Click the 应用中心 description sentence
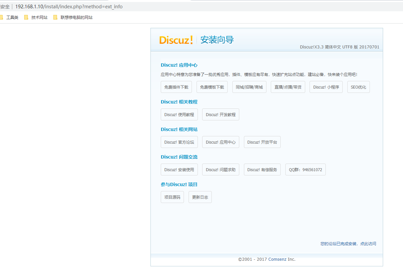Viewport: 403px width, 274px height. [259, 75]
